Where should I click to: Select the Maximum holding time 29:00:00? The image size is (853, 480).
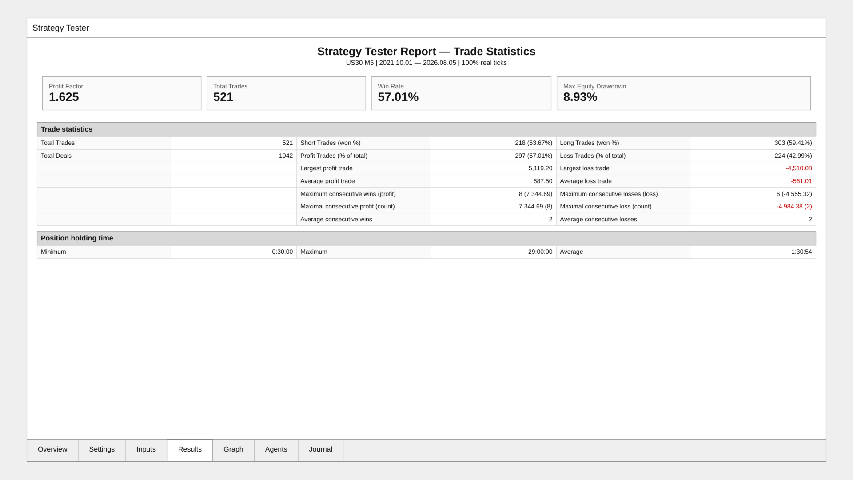tap(540, 252)
